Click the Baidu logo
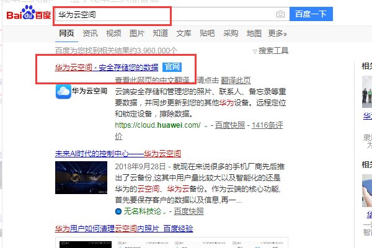 (x=29, y=13)
